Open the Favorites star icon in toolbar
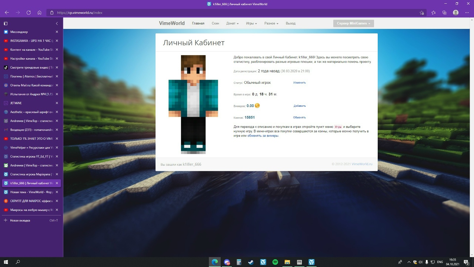Viewport: 474px width, 267px height. click(434, 13)
